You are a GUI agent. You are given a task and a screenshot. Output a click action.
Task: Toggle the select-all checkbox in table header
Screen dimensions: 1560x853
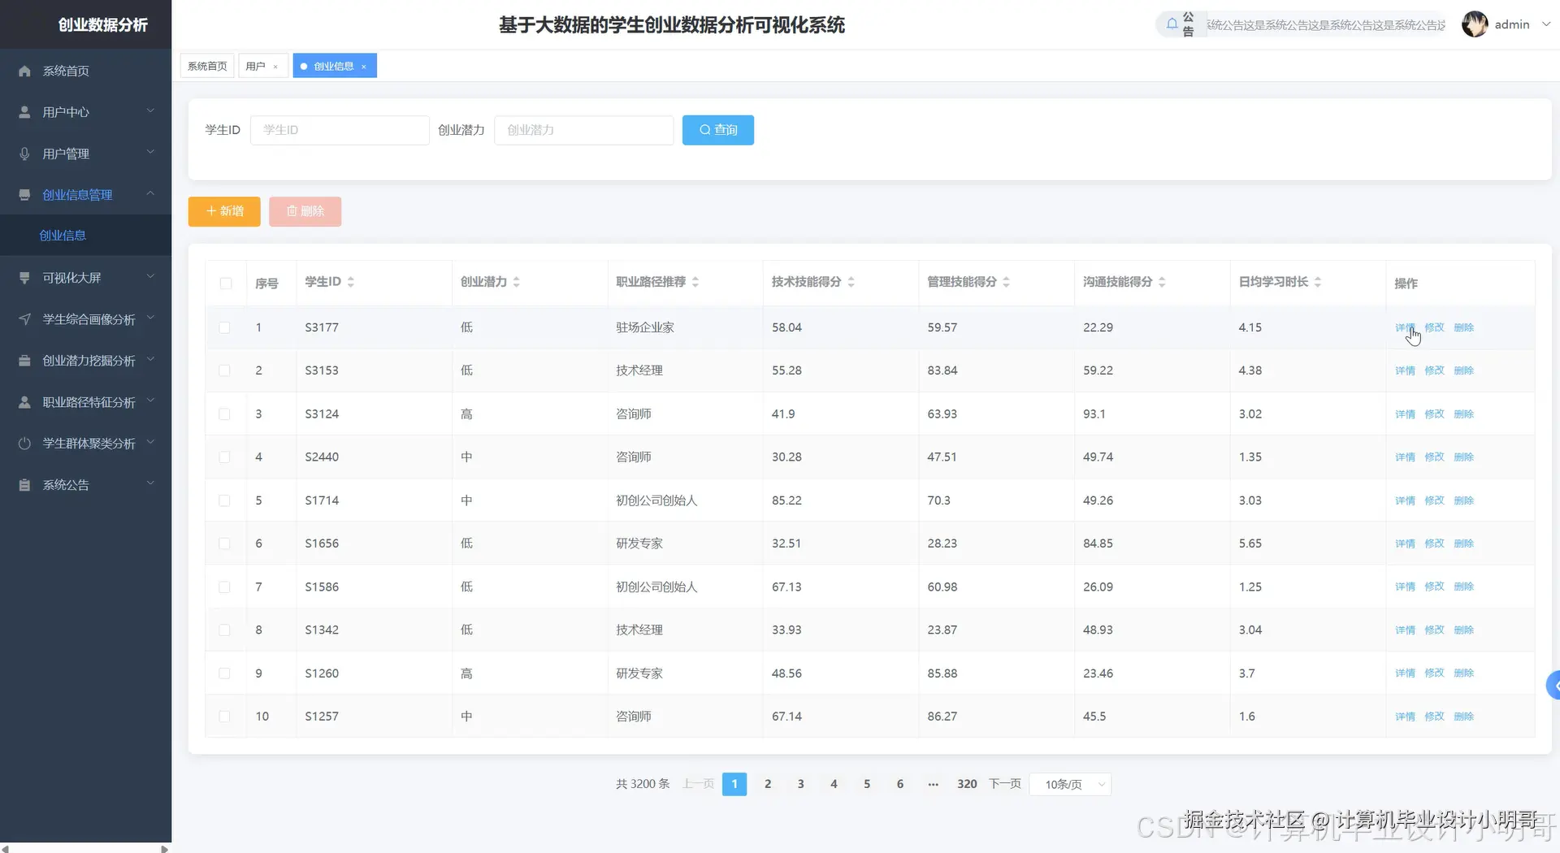[x=225, y=284]
